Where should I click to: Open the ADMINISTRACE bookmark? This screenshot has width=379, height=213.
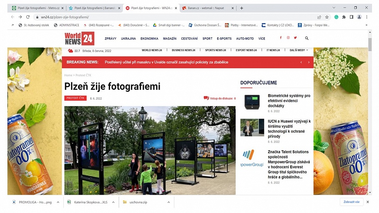pos(66,25)
